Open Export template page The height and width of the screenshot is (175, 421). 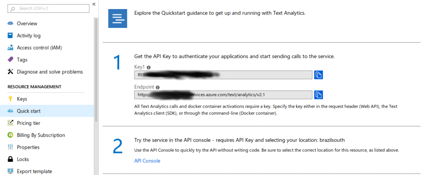(35, 172)
